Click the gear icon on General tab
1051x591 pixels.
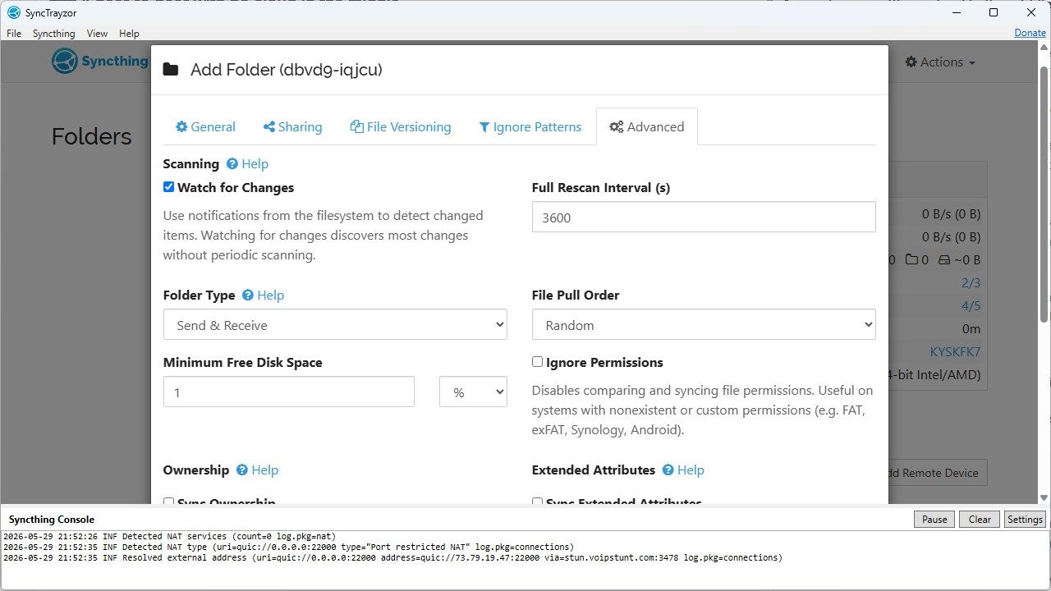point(181,127)
